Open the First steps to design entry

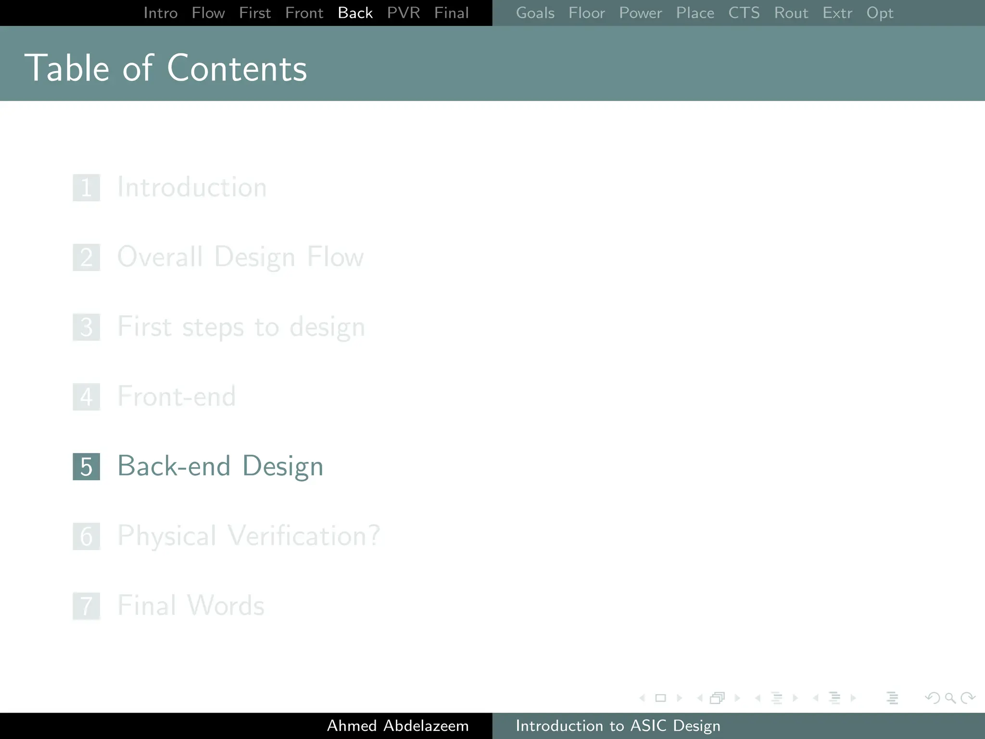(x=241, y=327)
